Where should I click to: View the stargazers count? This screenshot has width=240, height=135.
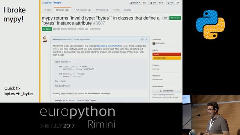click(161, 3)
